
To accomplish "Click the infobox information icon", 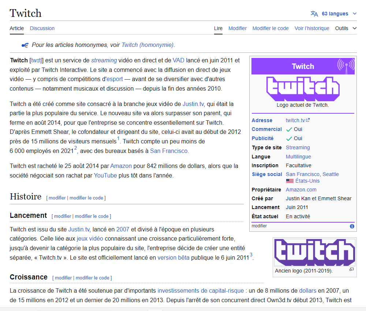I will click(x=352, y=226).
